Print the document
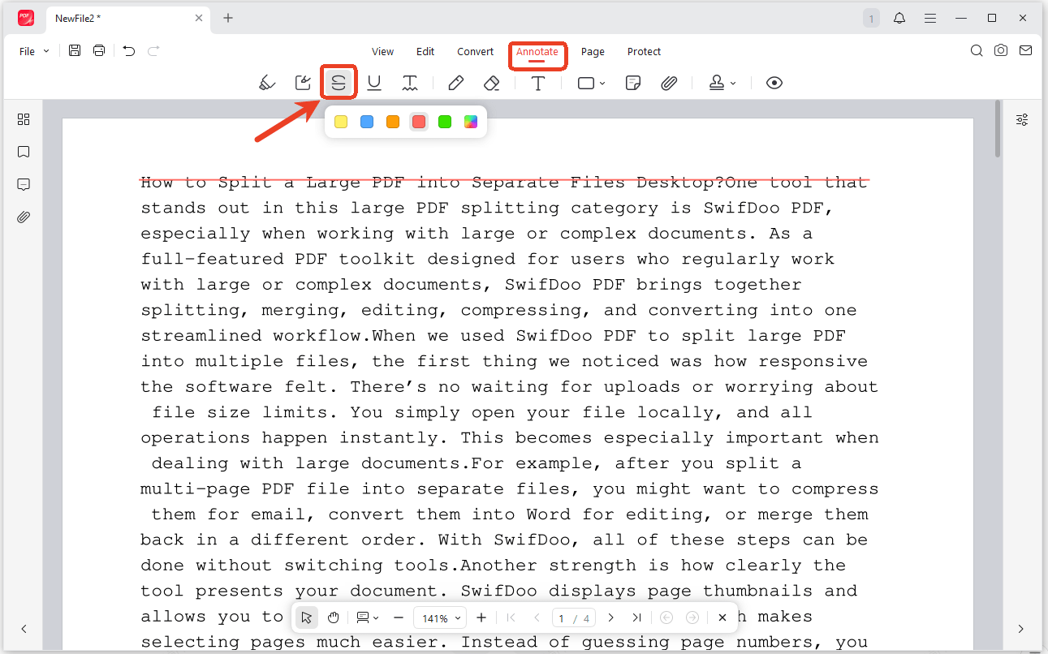Viewport: 1048px width, 654px height. (x=99, y=51)
